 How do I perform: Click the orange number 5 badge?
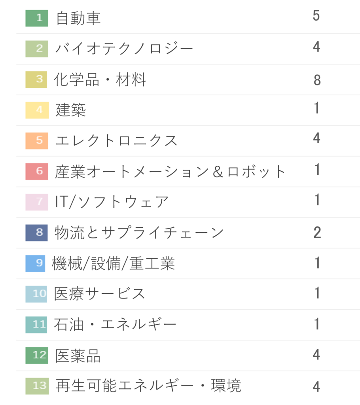[x=37, y=141]
